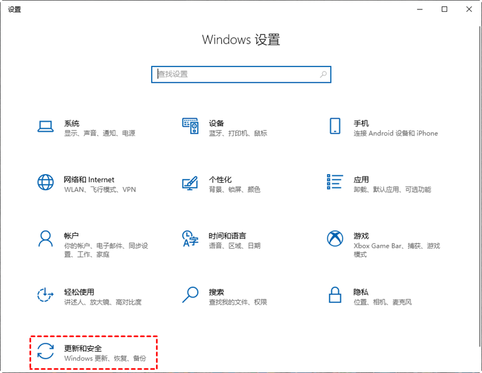Click the 隐私 padlock icon
This screenshot has width=482, height=373.
[335, 295]
